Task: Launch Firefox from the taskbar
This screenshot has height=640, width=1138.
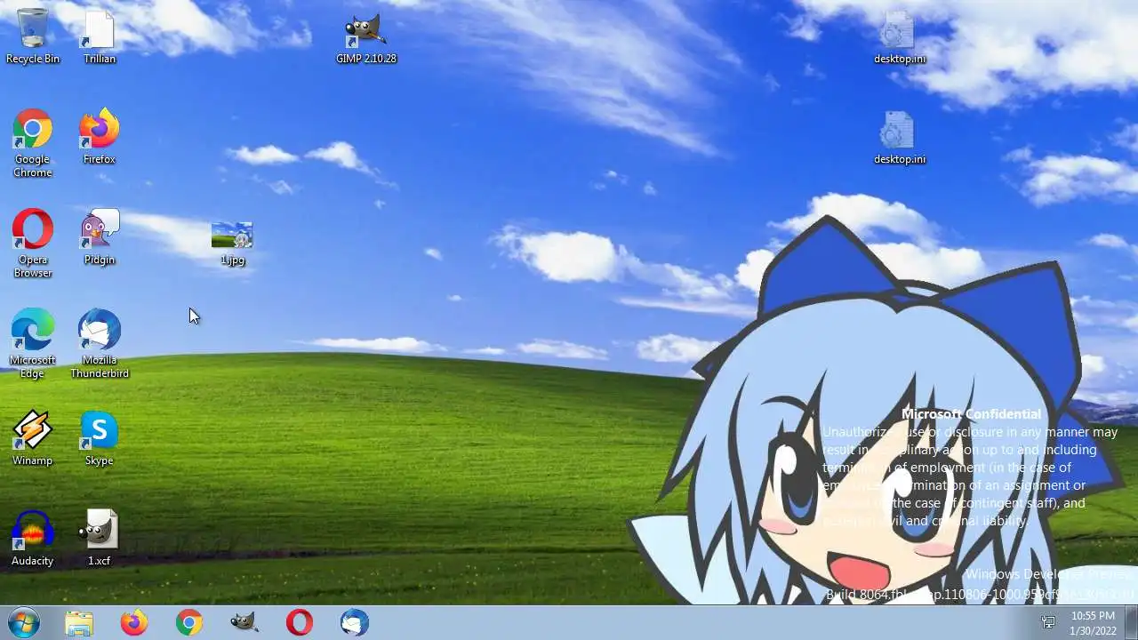Action: coord(134,623)
